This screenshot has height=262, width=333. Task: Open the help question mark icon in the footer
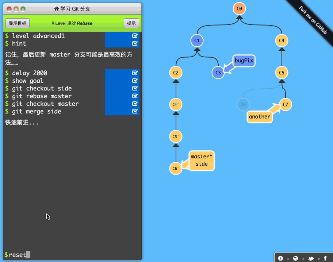(280, 258)
